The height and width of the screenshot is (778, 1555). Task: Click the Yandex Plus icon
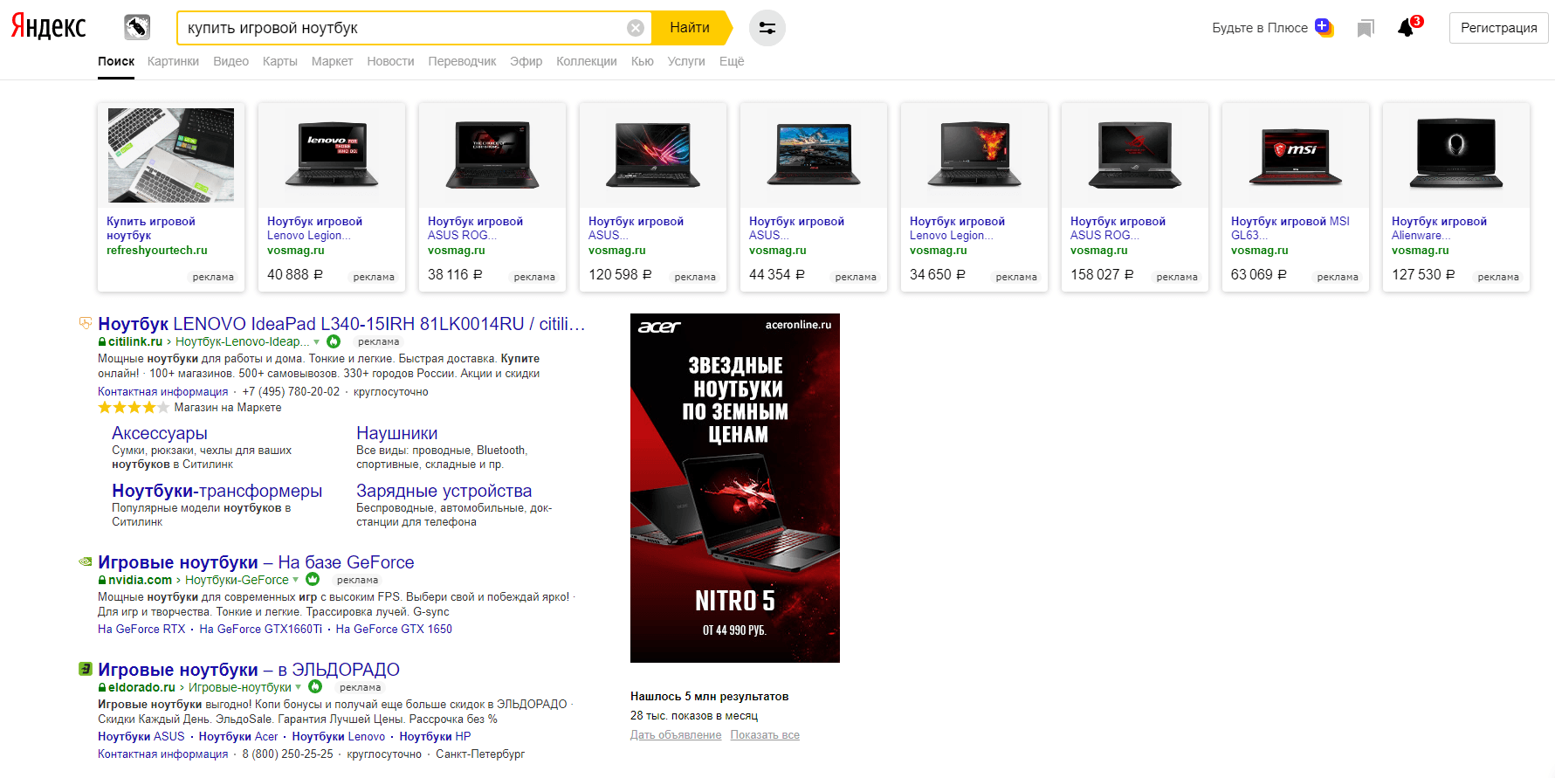[1324, 27]
